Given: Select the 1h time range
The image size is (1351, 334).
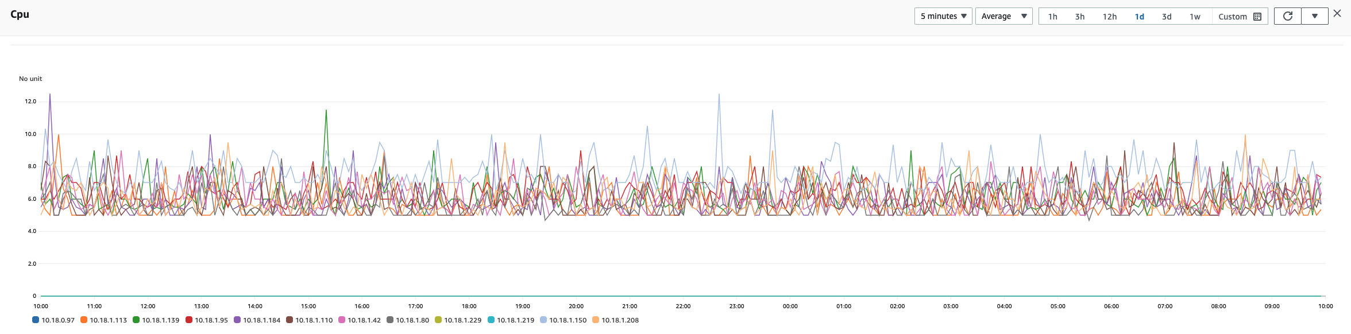Looking at the screenshot, I should 1052,17.
